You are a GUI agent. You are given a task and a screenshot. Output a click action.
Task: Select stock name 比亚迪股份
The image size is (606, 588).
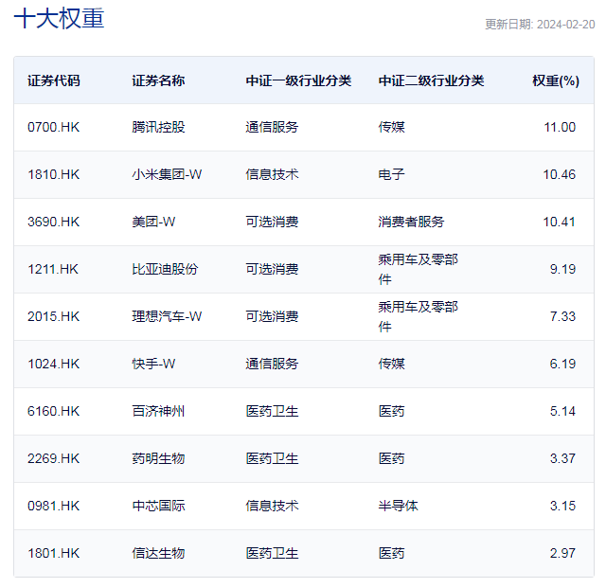click(x=165, y=269)
